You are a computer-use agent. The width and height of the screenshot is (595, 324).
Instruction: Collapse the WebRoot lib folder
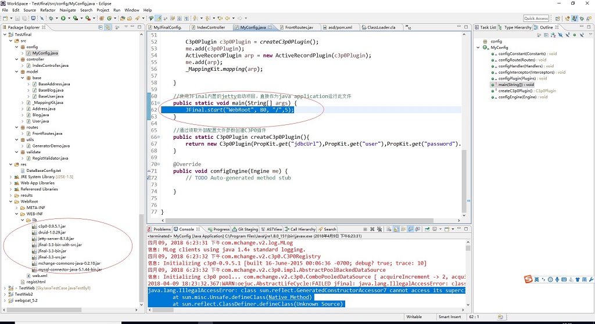(23, 220)
